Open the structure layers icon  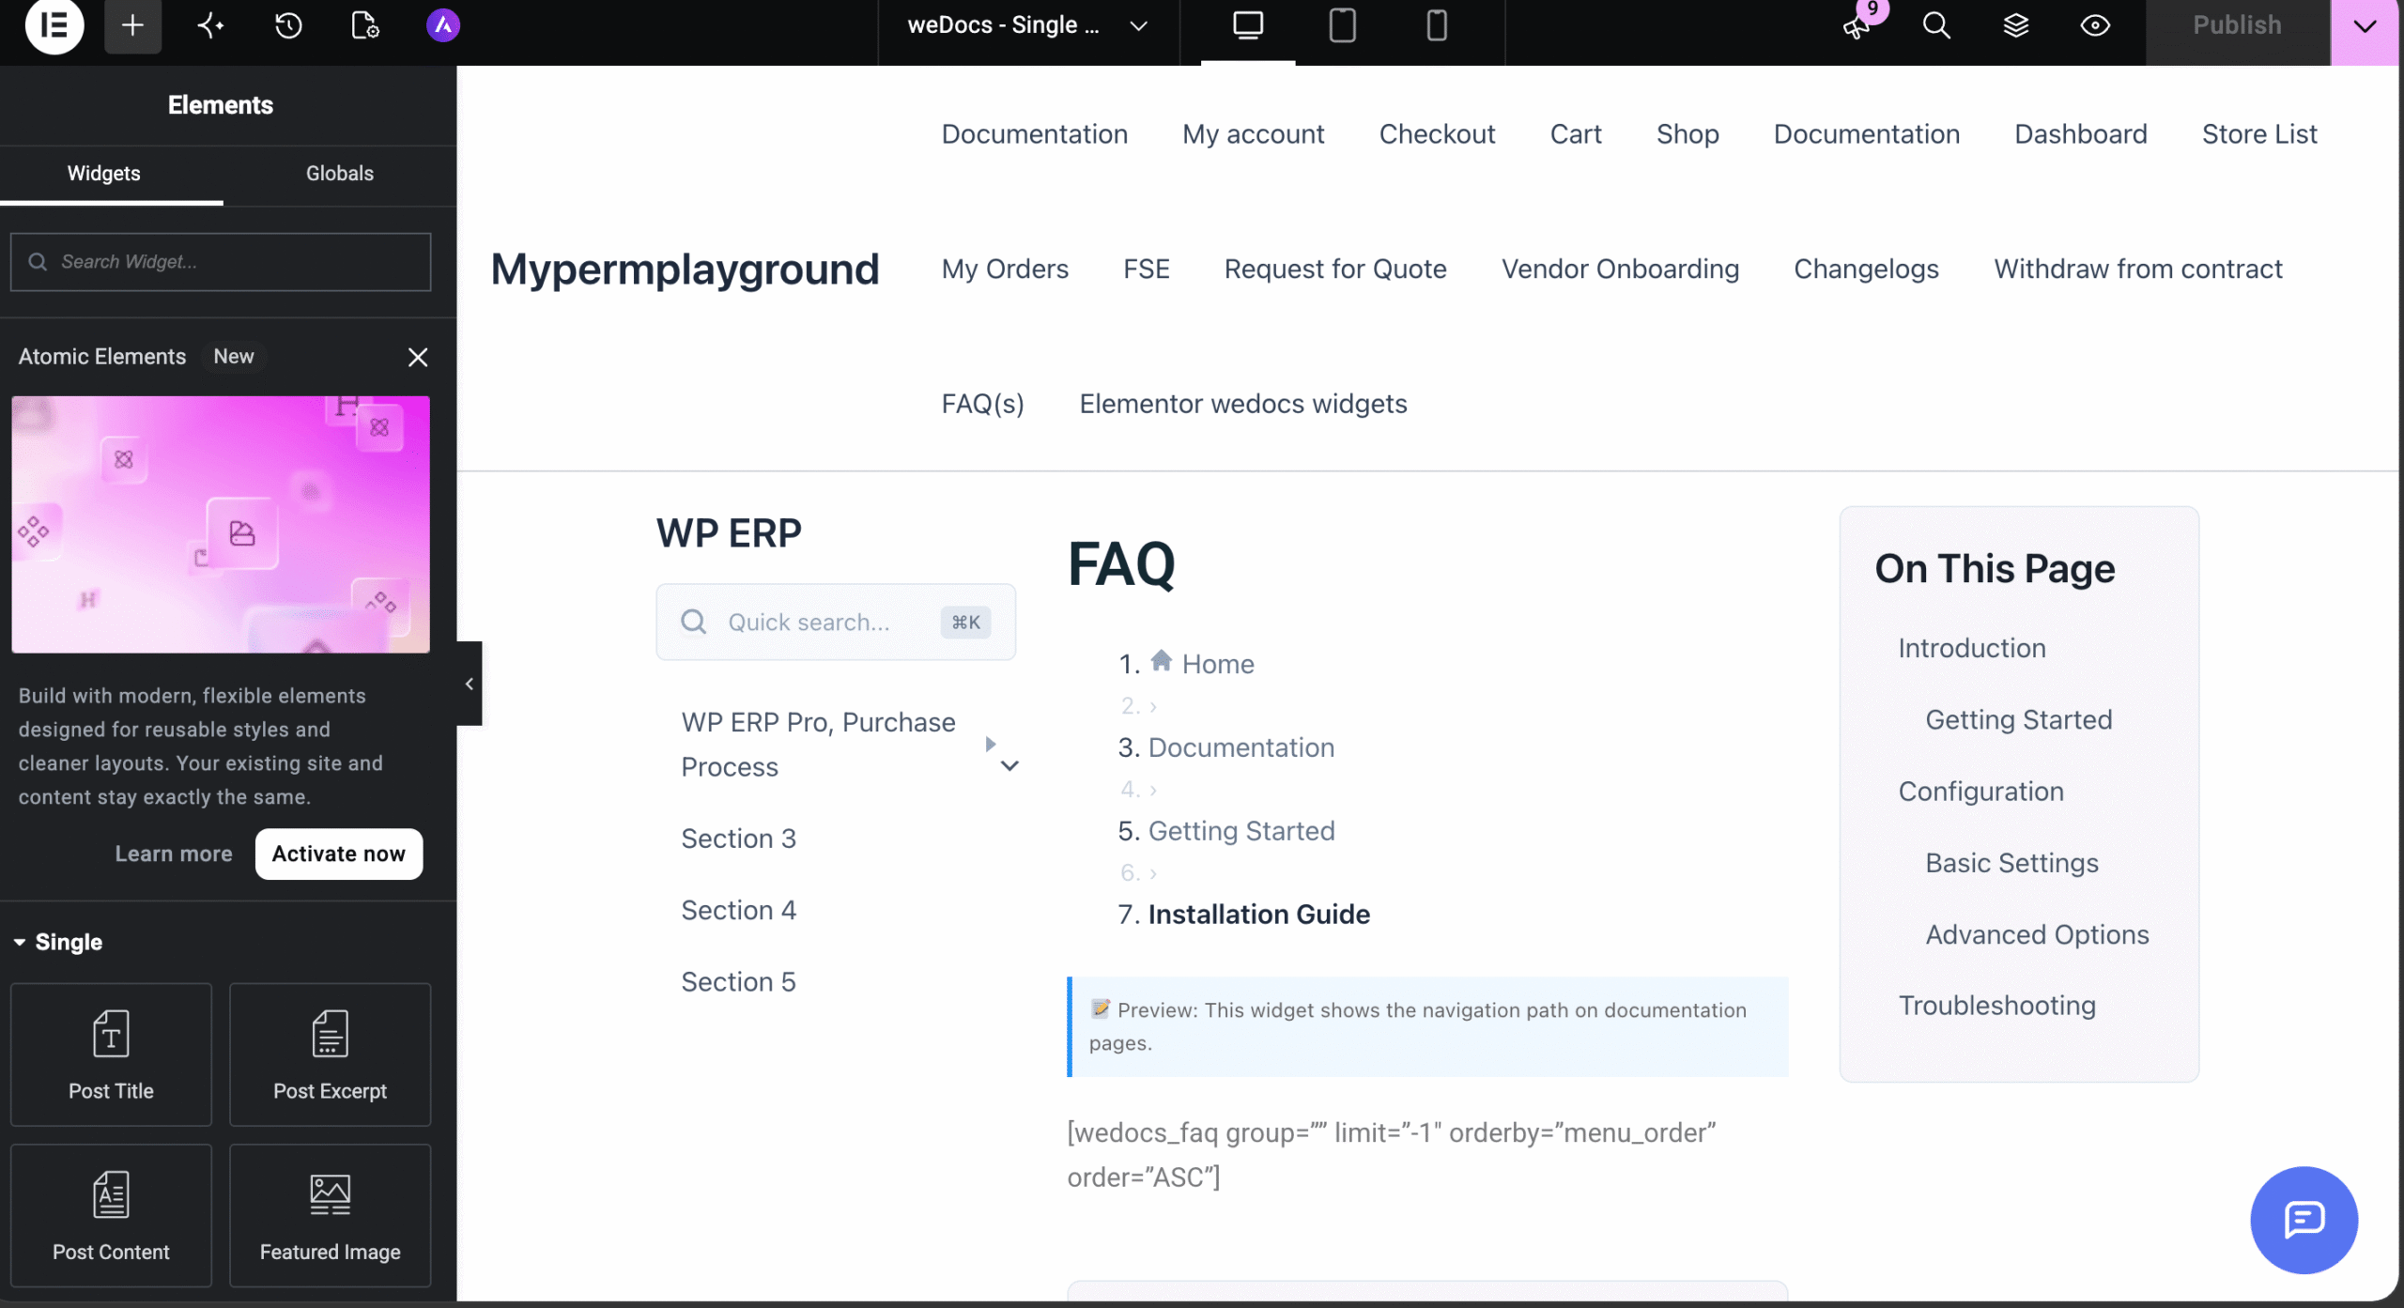point(2016,25)
